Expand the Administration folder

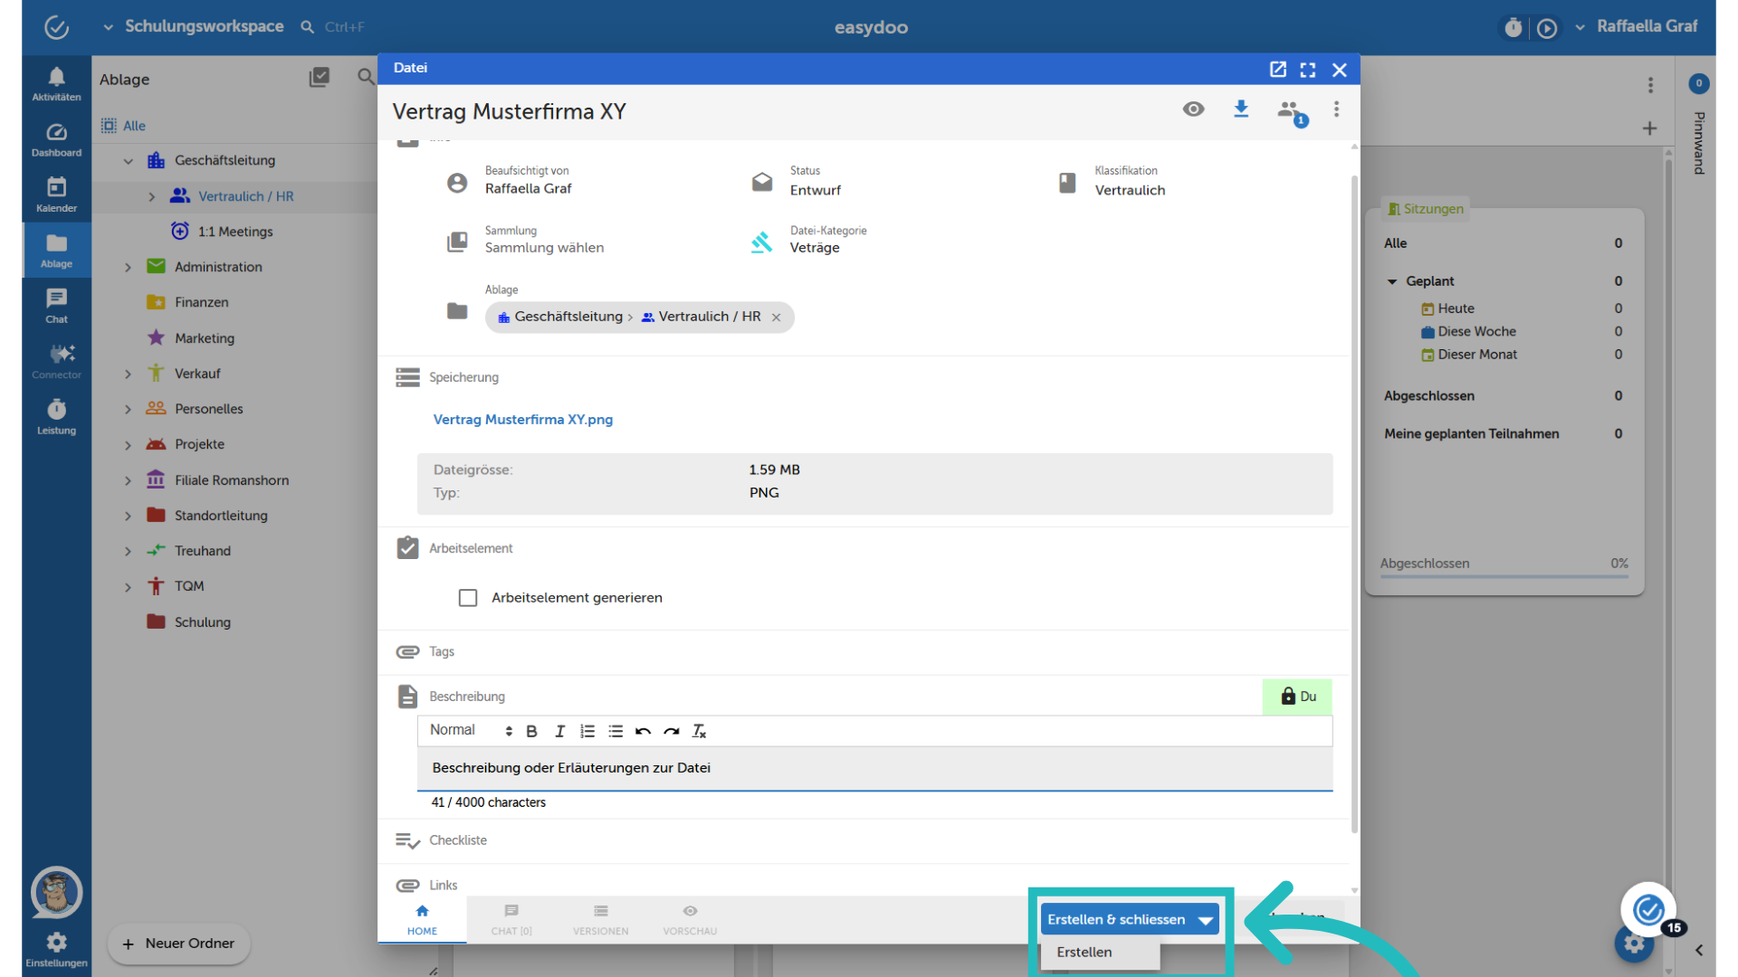128,268
